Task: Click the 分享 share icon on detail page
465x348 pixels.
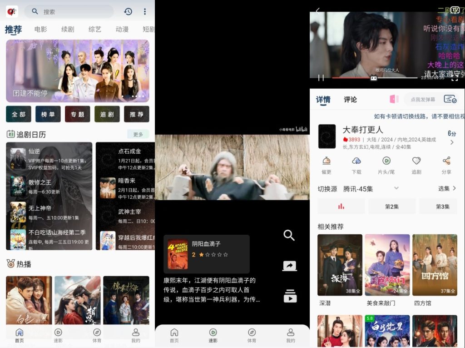Action: click(x=446, y=161)
